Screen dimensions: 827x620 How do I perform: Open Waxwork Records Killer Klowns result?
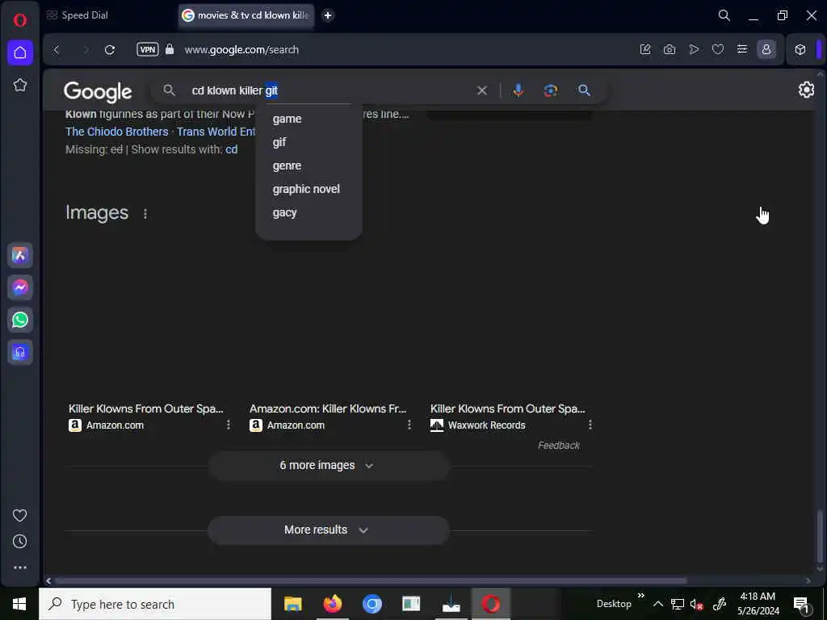click(507, 408)
